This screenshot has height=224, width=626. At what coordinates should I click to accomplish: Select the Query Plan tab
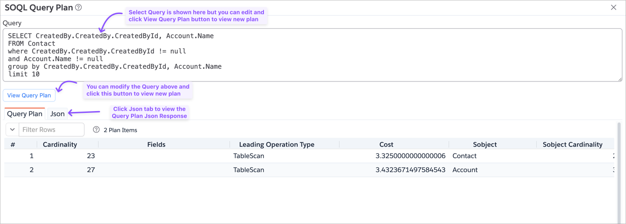point(25,114)
